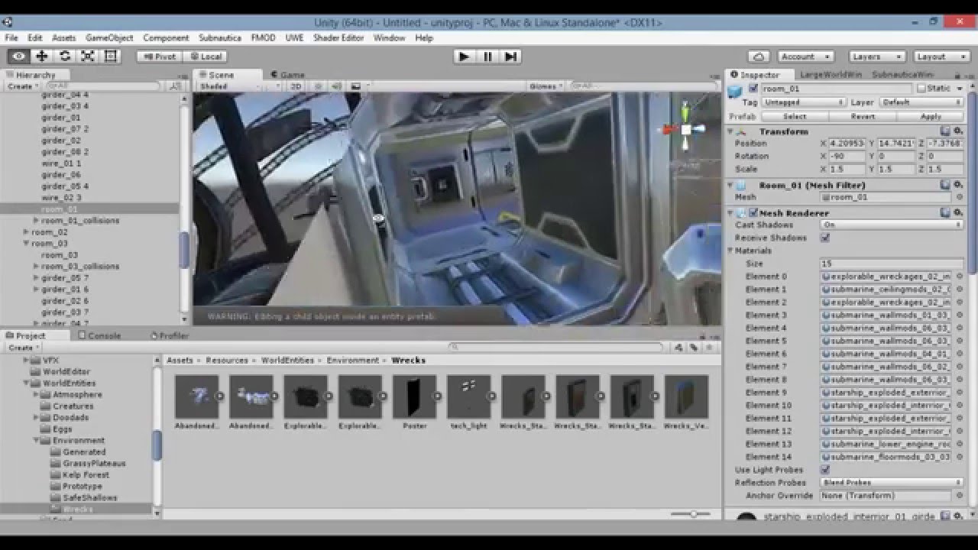This screenshot has width=978, height=550.
Task: Open the Wrecks folder in project tree
Action: coord(78,509)
